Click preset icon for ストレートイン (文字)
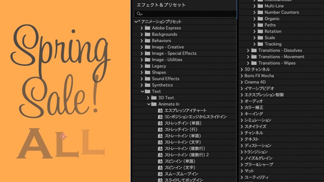324x182 pixels. coord(160,142)
